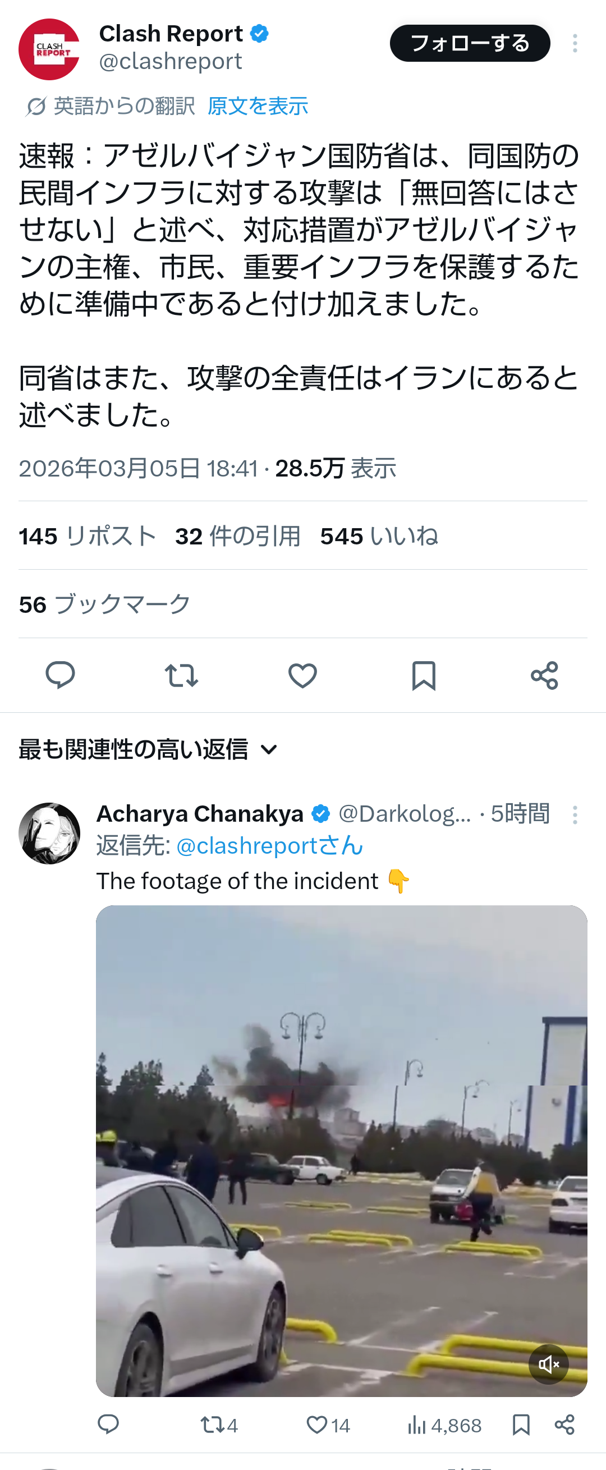Screen dimensions: 606x1470
Task: Repost the Clash Report tweet
Action: (x=181, y=675)
